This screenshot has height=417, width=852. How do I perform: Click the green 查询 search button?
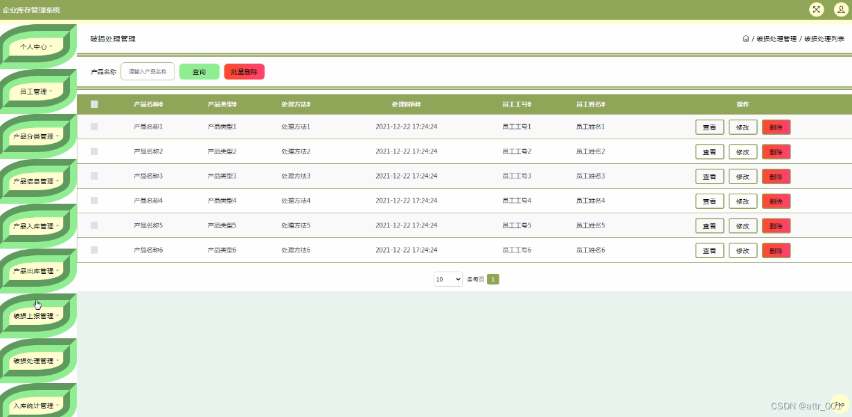(x=199, y=72)
